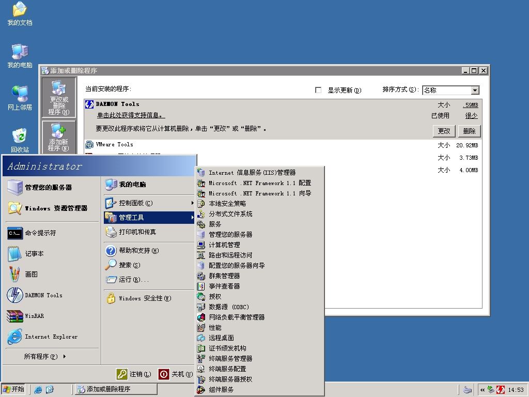Open 服务 from admin tools submenu
Image resolution: width=529 pixels, height=397 pixels.
260,224
